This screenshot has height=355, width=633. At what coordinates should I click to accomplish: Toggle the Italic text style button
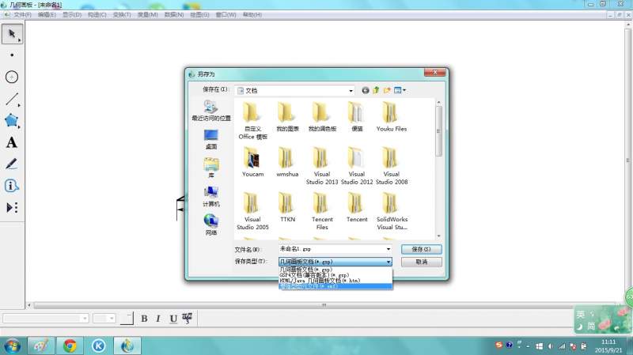(158, 319)
